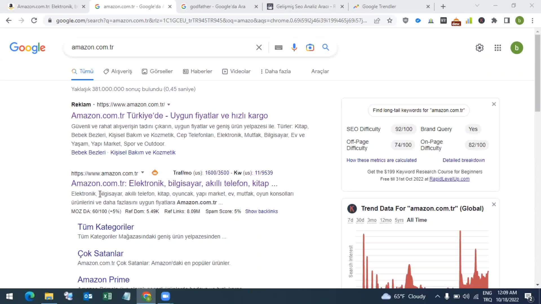Start voice search with microphone
This screenshot has width=541, height=304.
point(294,47)
